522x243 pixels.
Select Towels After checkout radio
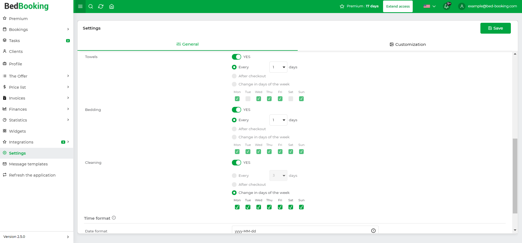click(234, 76)
